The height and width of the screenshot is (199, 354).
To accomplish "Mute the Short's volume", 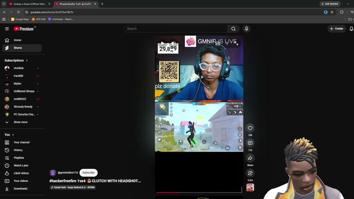I will click(173, 43).
